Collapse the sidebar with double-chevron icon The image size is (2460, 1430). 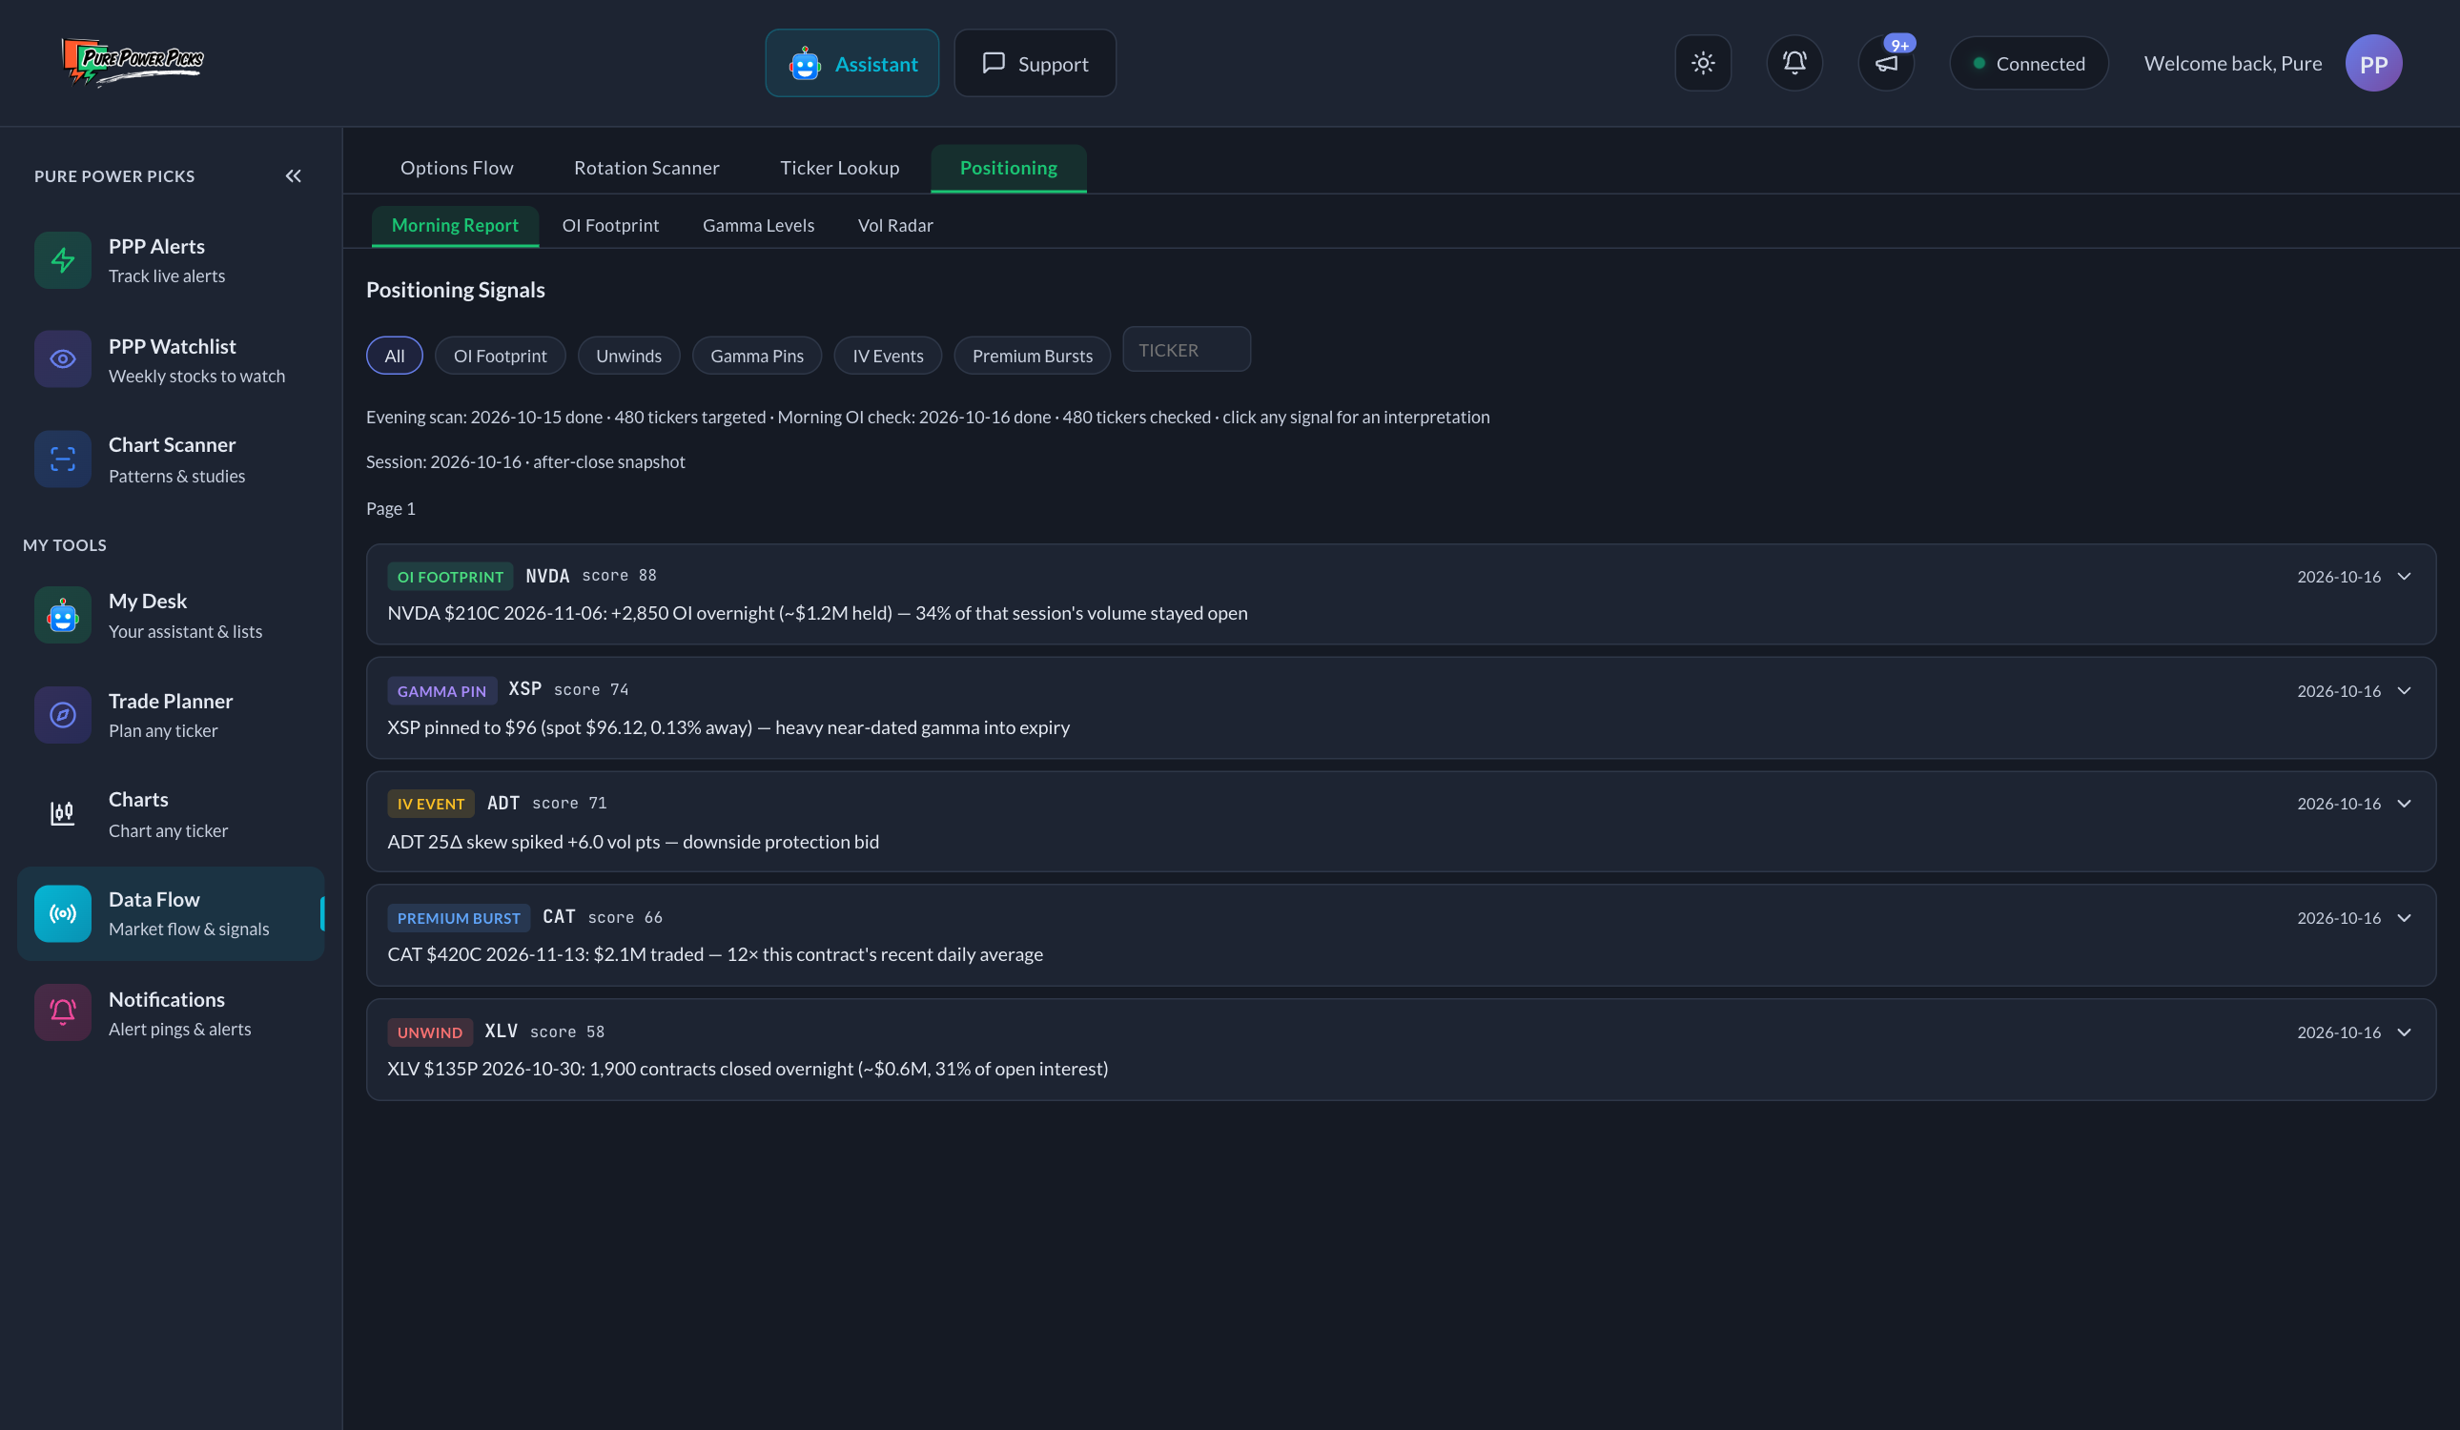tap(293, 175)
